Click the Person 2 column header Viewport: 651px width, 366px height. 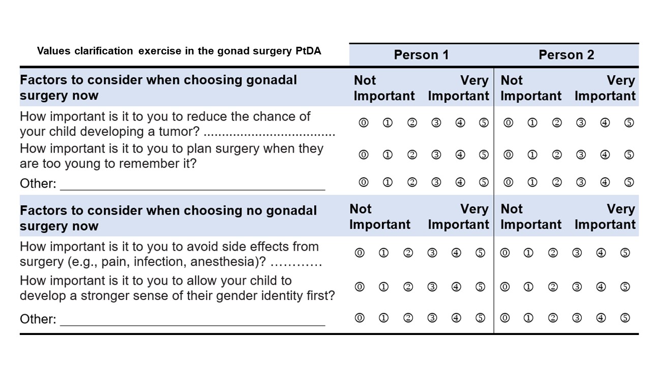566,55
